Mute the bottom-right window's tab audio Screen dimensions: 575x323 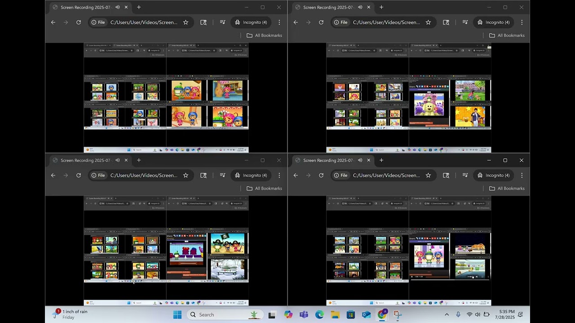pos(360,160)
